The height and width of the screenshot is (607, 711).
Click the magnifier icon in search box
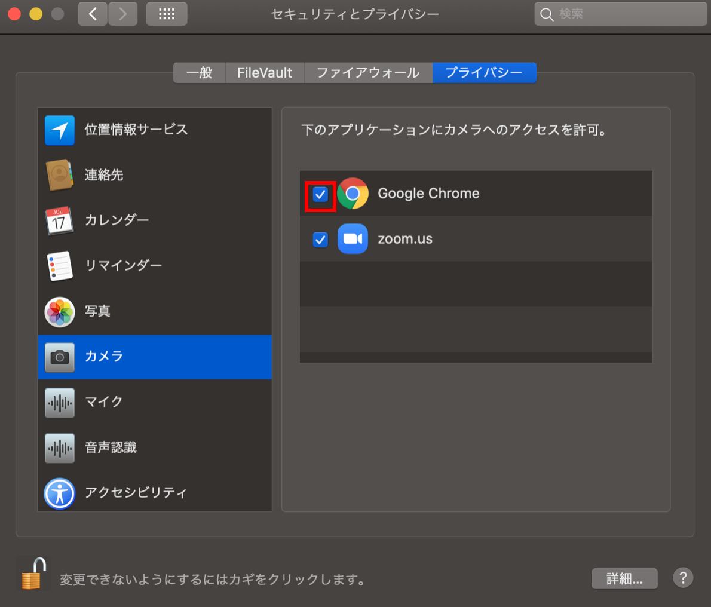click(x=547, y=14)
